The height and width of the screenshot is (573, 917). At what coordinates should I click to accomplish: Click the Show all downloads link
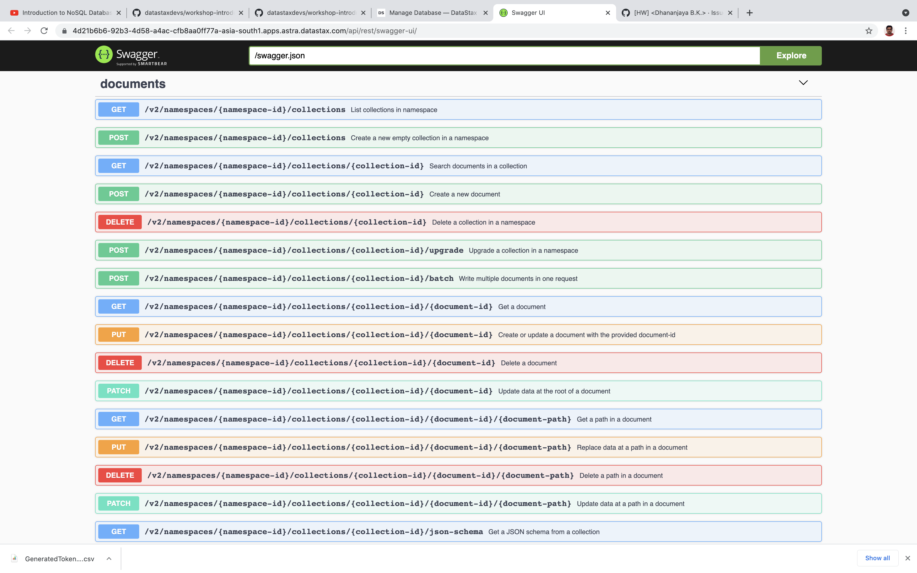point(878,558)
